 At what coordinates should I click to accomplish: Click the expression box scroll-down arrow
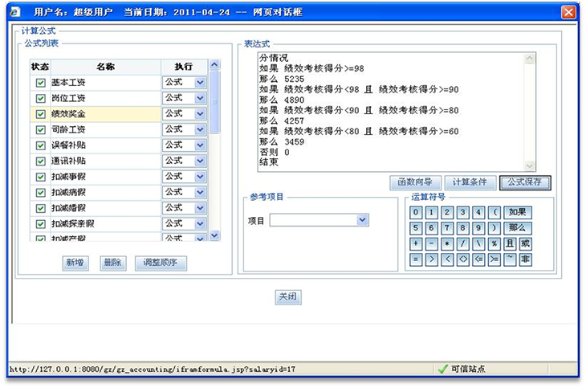[x=530, y=165]
